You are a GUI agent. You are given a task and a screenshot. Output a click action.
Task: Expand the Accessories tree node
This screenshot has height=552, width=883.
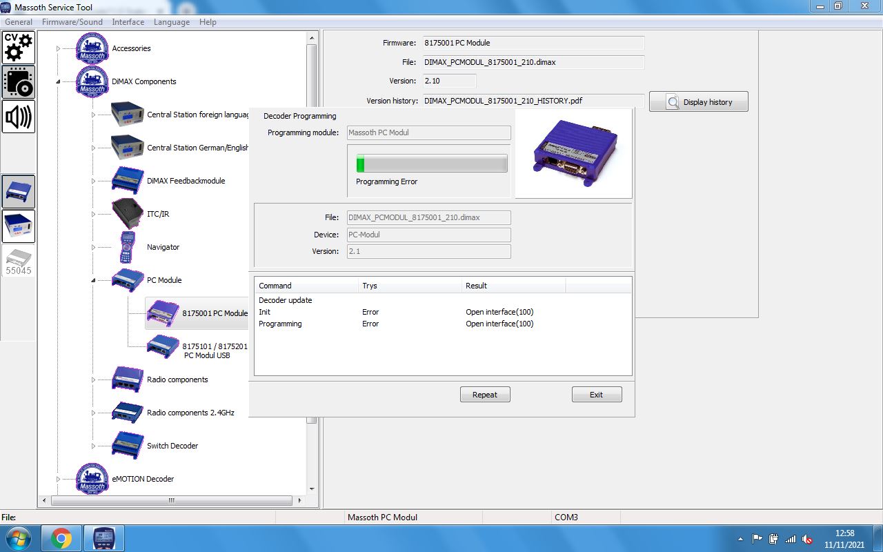tap(59, 48)
